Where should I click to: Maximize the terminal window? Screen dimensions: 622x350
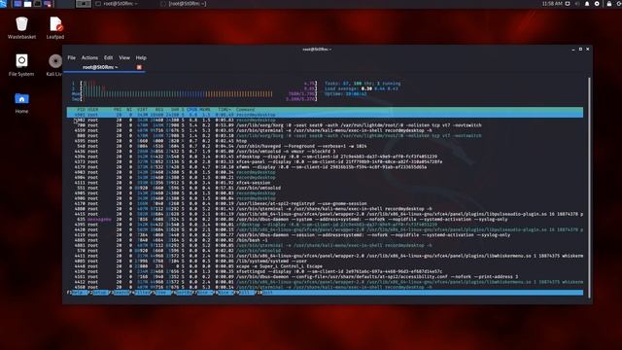(x=580, y=50)
